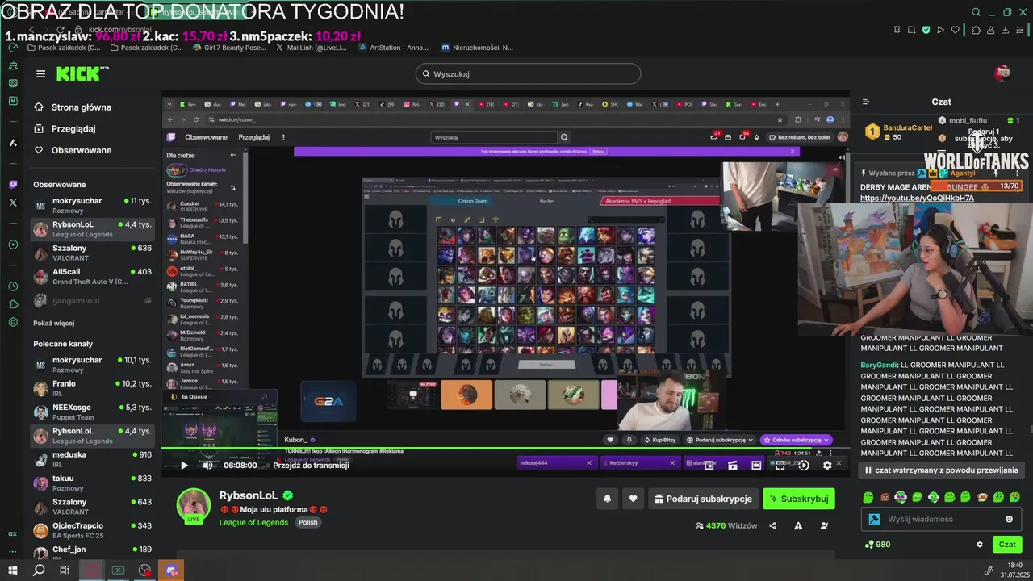Screen dimensions: 1033x581
Task: Click the green Subskrybuj button
Action: (x=798, y=499)
